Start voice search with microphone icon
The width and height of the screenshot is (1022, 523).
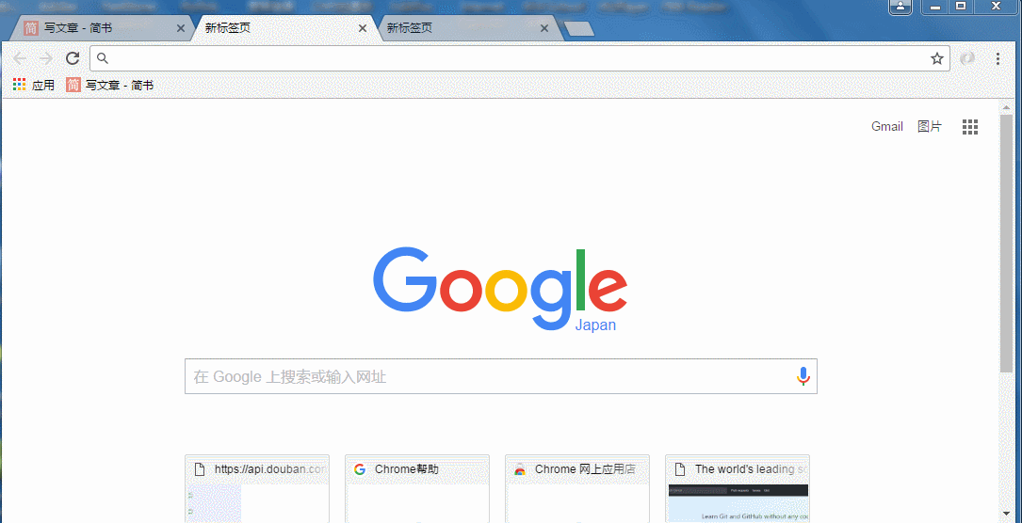803,376
